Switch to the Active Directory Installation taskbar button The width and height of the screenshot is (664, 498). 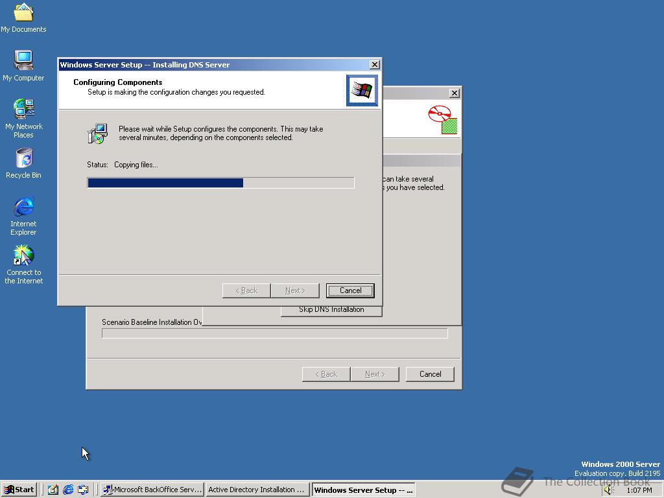(257, 490)
